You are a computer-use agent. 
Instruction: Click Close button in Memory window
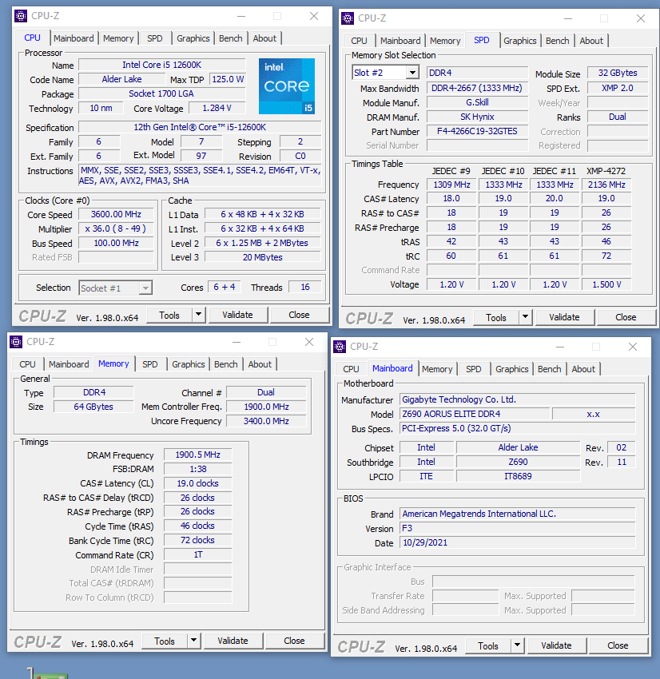[x=295, y=641]
